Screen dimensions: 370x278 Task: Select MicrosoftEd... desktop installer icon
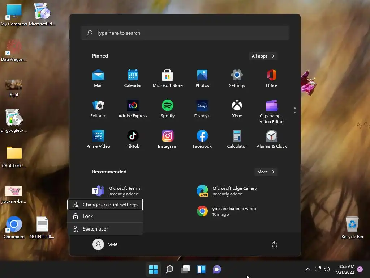click(x=42, y=14)
